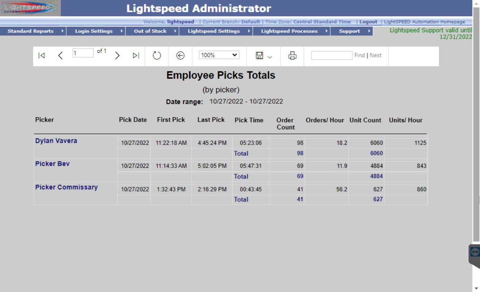Click the date range 10/27/2022 - 10/27/2022
The height and width of the screenshot is (292, 480).
click(x=246, y=102)
